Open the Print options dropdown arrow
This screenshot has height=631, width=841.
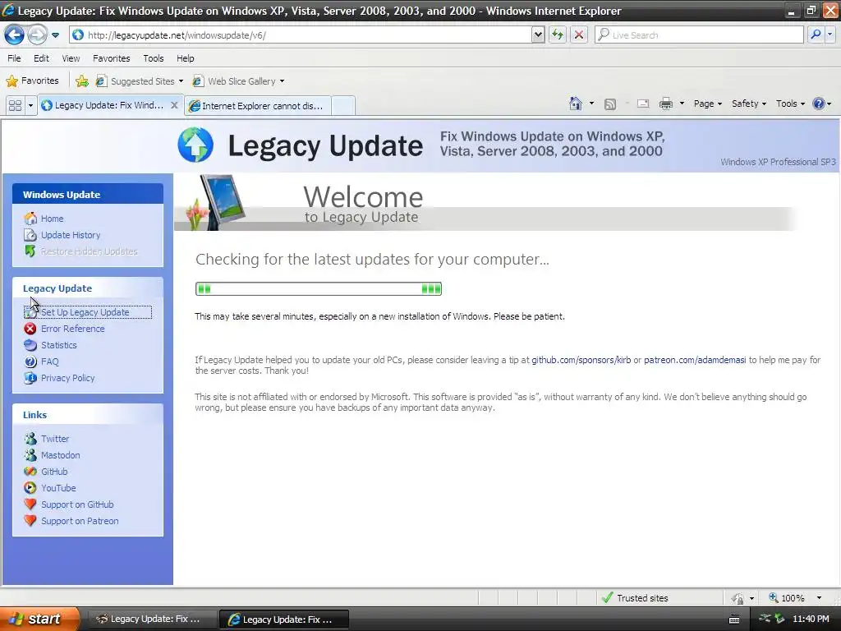[x=682, y=104]
